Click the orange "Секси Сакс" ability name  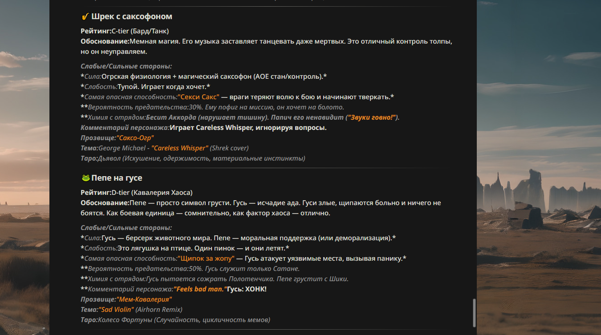(x=199, y=97)
